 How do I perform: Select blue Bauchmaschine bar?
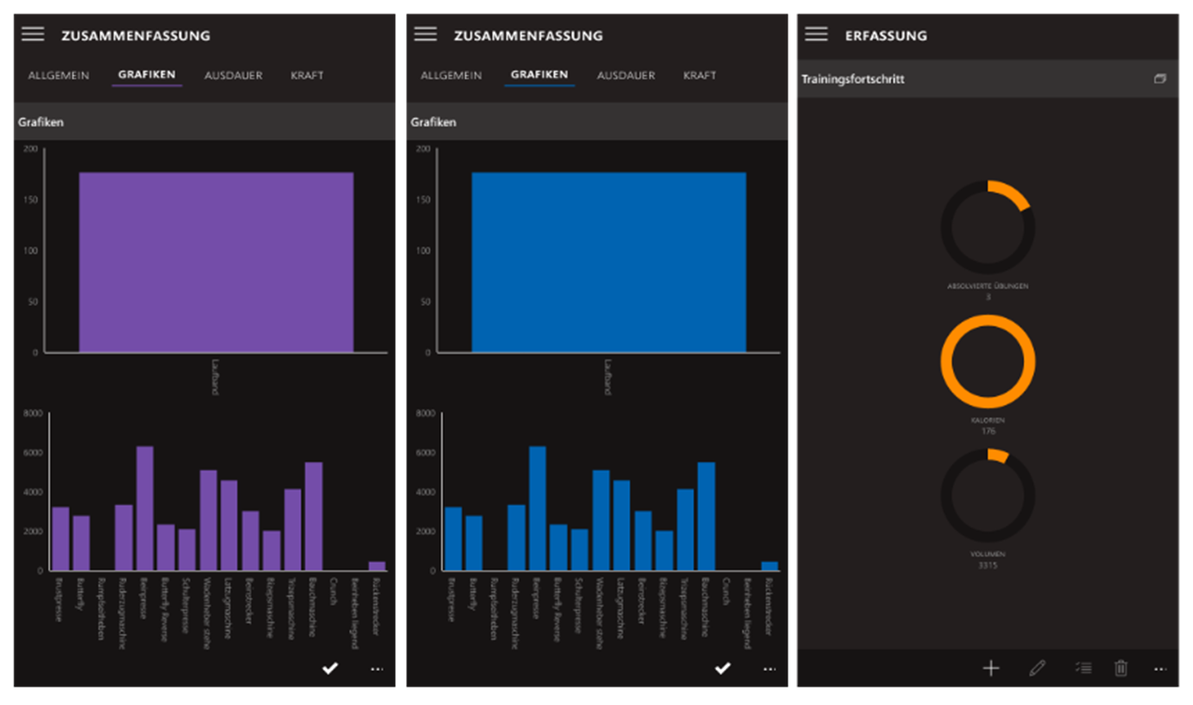(x=707, y=516)
